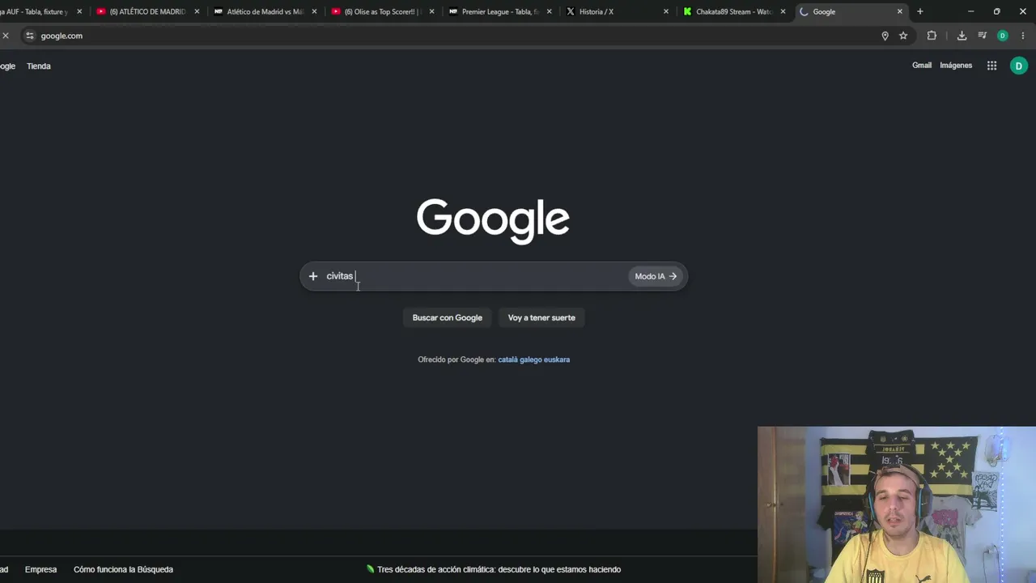The width and height of the screenshot is (1036, 583).
Task: Open the Imágenes link
Action: tap(956, 66)
